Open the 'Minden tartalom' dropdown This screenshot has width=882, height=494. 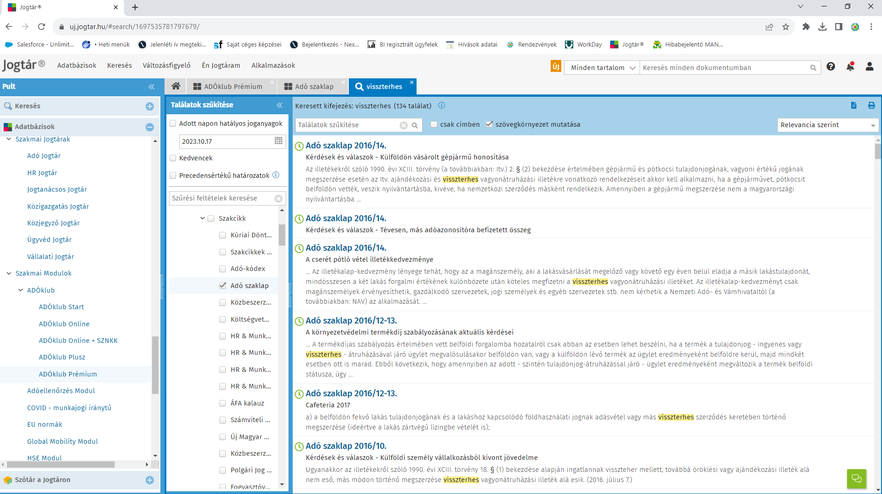(602, 68)
